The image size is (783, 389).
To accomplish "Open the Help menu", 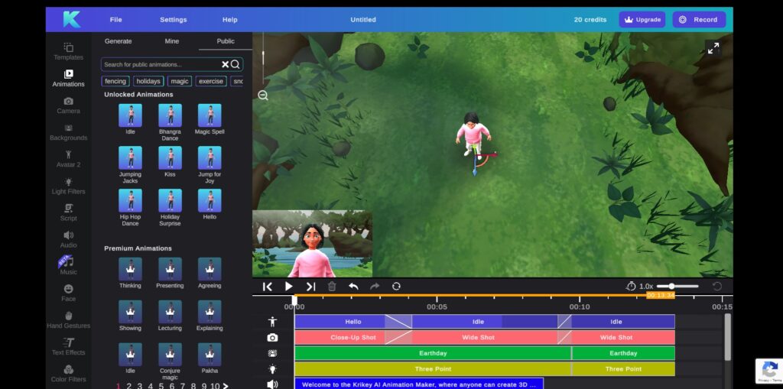I will point(229,19).
